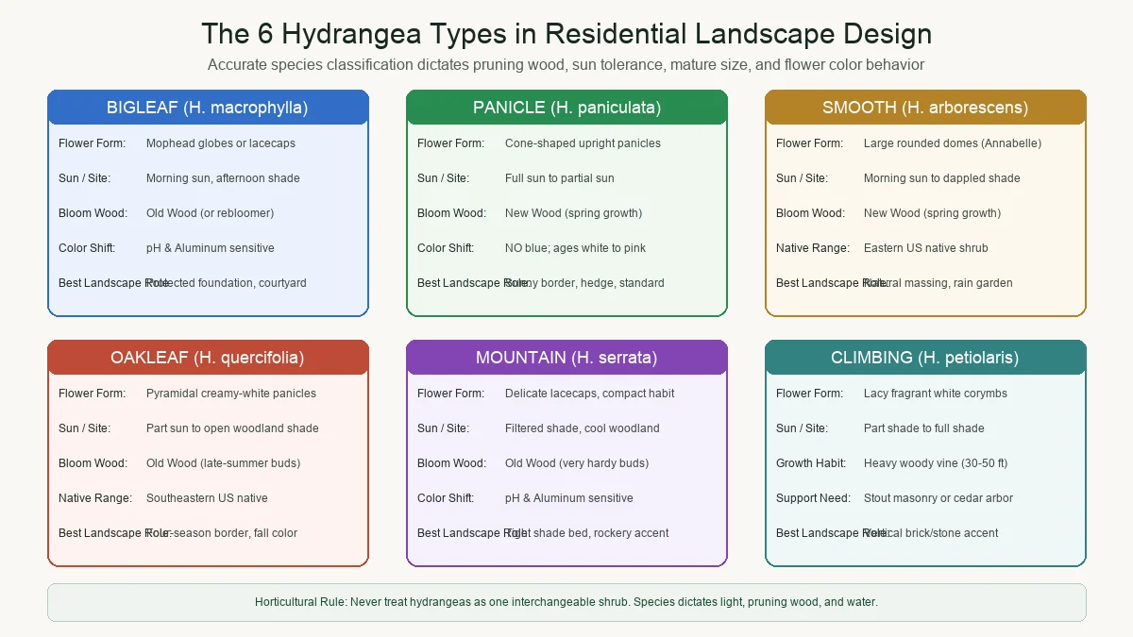Click "shade bed, rockery accent" text in Mountain card

click(x=599, y=533)
